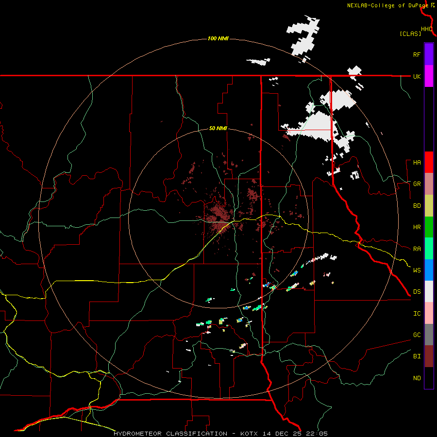Screen dimensions: 437x437
Task: Click the ND legend label
Action: (x=417, y=378)
